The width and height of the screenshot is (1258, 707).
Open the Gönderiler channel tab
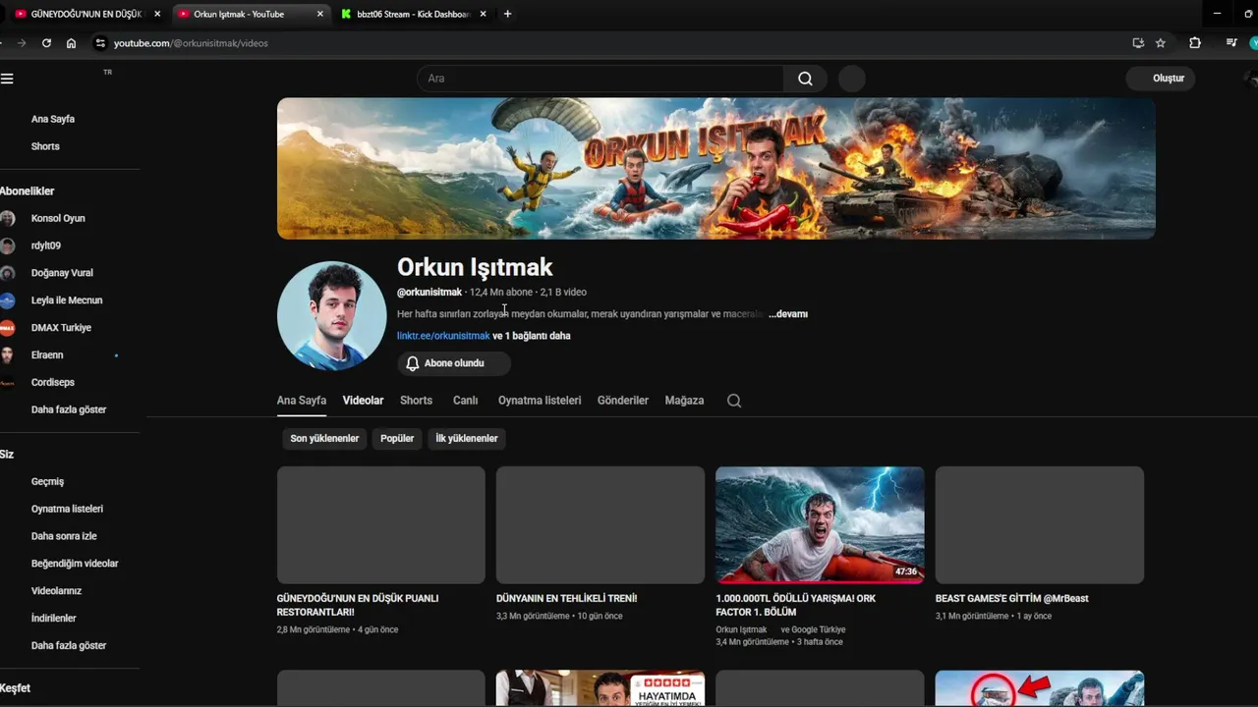point(623,401)
